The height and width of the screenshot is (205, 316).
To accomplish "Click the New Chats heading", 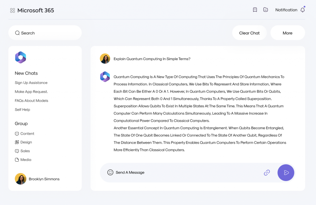I will point(26,73).
